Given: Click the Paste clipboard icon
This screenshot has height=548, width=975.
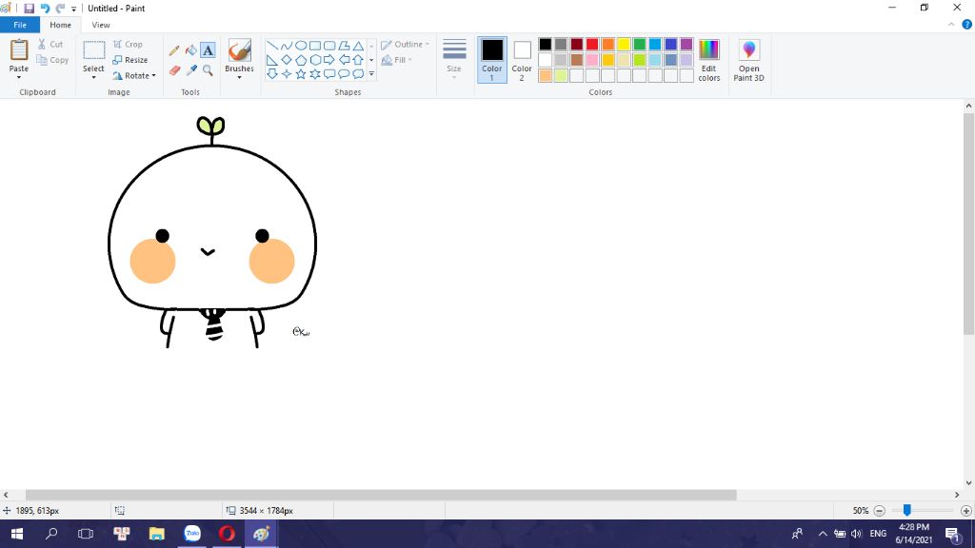Looking at the screenshot, I should coord(19,50).
